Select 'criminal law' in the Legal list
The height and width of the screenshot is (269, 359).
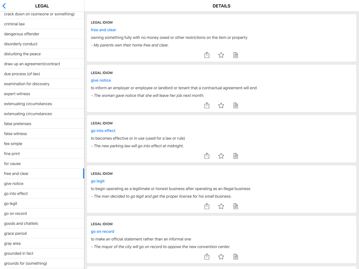(x=14, y=24)
